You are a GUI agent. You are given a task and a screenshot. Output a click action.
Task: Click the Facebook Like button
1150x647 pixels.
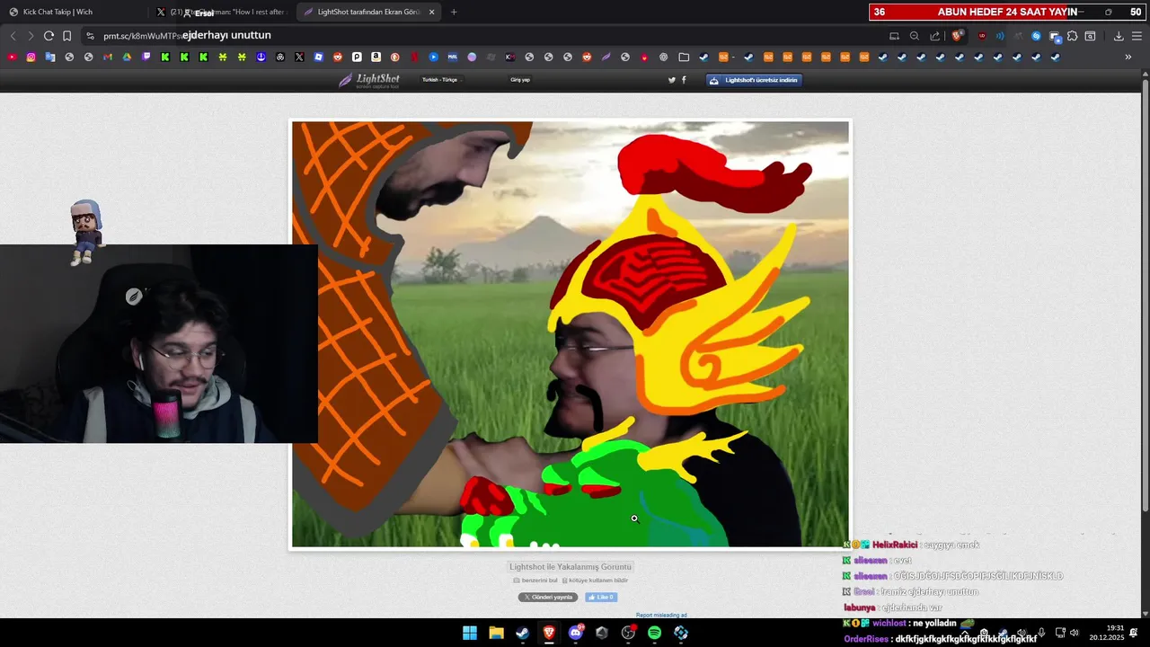[x=601, y=598]
